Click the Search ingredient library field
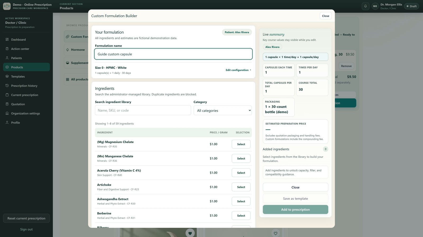The image size is (423, 237). pyautogui.click(x=143, y=110)
